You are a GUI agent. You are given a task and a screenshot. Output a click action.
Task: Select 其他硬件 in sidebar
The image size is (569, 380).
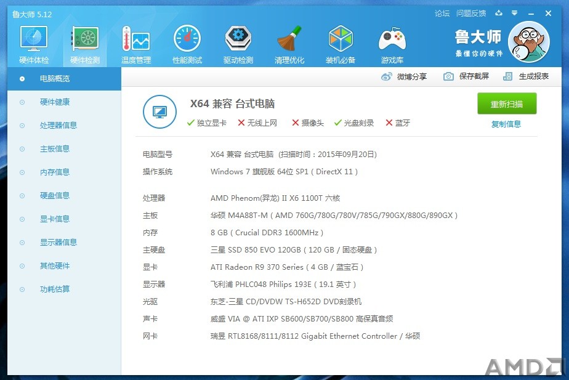(64, 265)
